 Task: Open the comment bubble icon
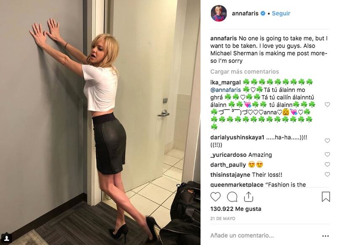coord(232,197)
